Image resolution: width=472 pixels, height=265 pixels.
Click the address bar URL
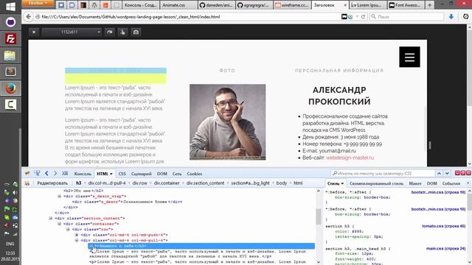131,17
